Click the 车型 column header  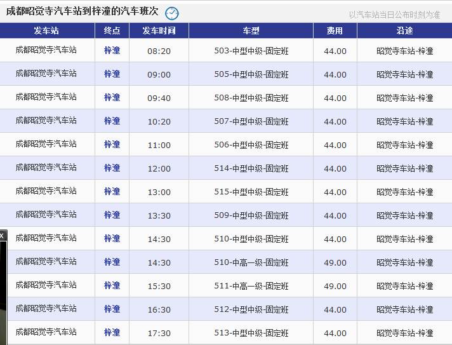tap(251, 30)
